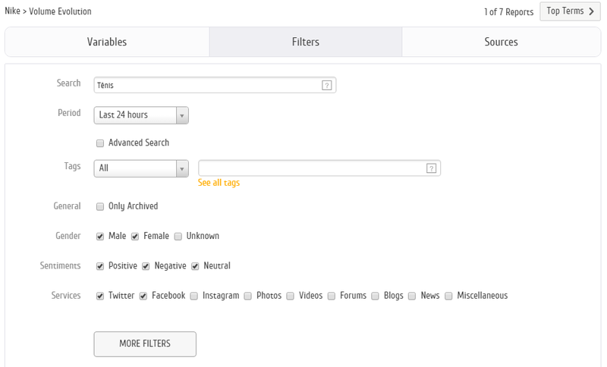Image resolution: width=607 pixels, height=367 pixels.
Task: Toggle the Unknown gender checkbox
Action: 178,237
